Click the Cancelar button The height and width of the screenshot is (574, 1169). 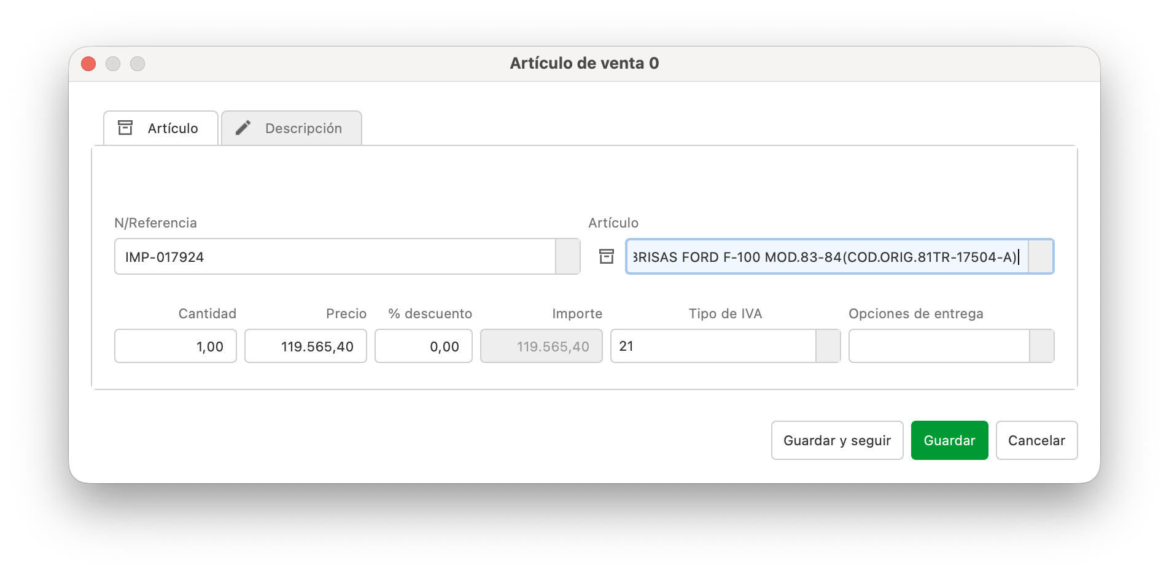1037,440
